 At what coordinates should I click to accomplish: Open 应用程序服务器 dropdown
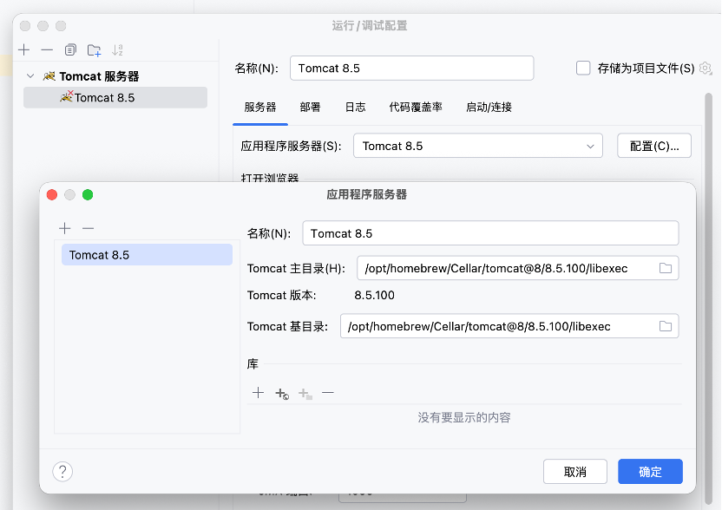point(477,146)
